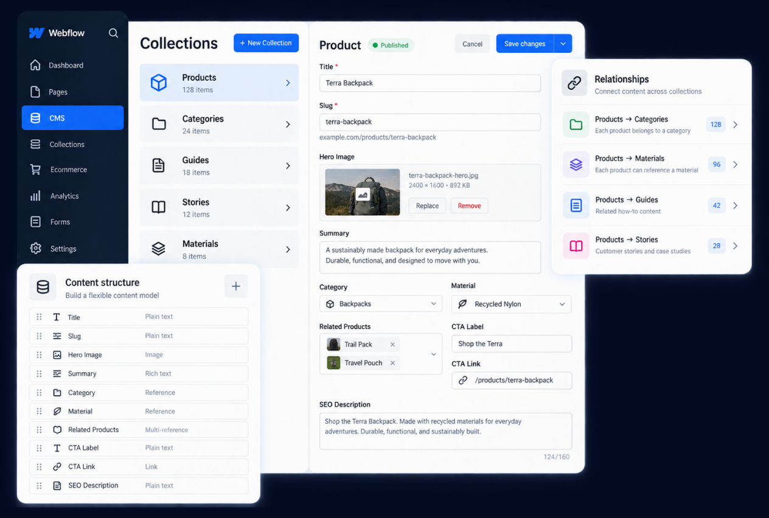
Task: Expand the Related Products multi-select chevron
Action: (x=434, y=354)
